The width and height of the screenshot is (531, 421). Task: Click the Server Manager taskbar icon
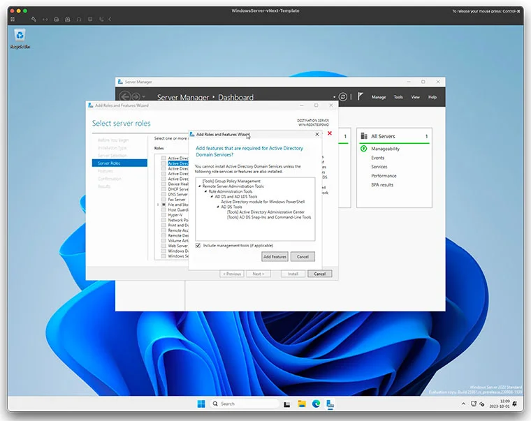coord(330,404)
